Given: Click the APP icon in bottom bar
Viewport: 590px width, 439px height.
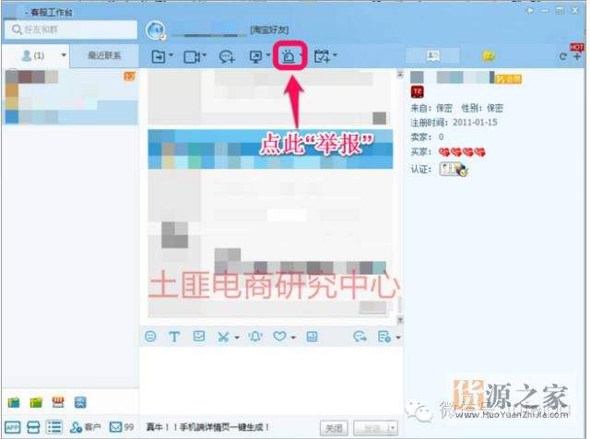Looking at the screenshot, I should [x=12, y=428].
